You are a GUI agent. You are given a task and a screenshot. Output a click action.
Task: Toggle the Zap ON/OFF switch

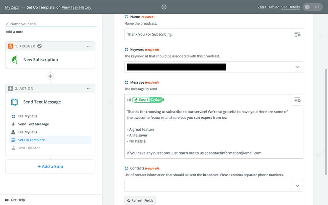coord(312,7)
